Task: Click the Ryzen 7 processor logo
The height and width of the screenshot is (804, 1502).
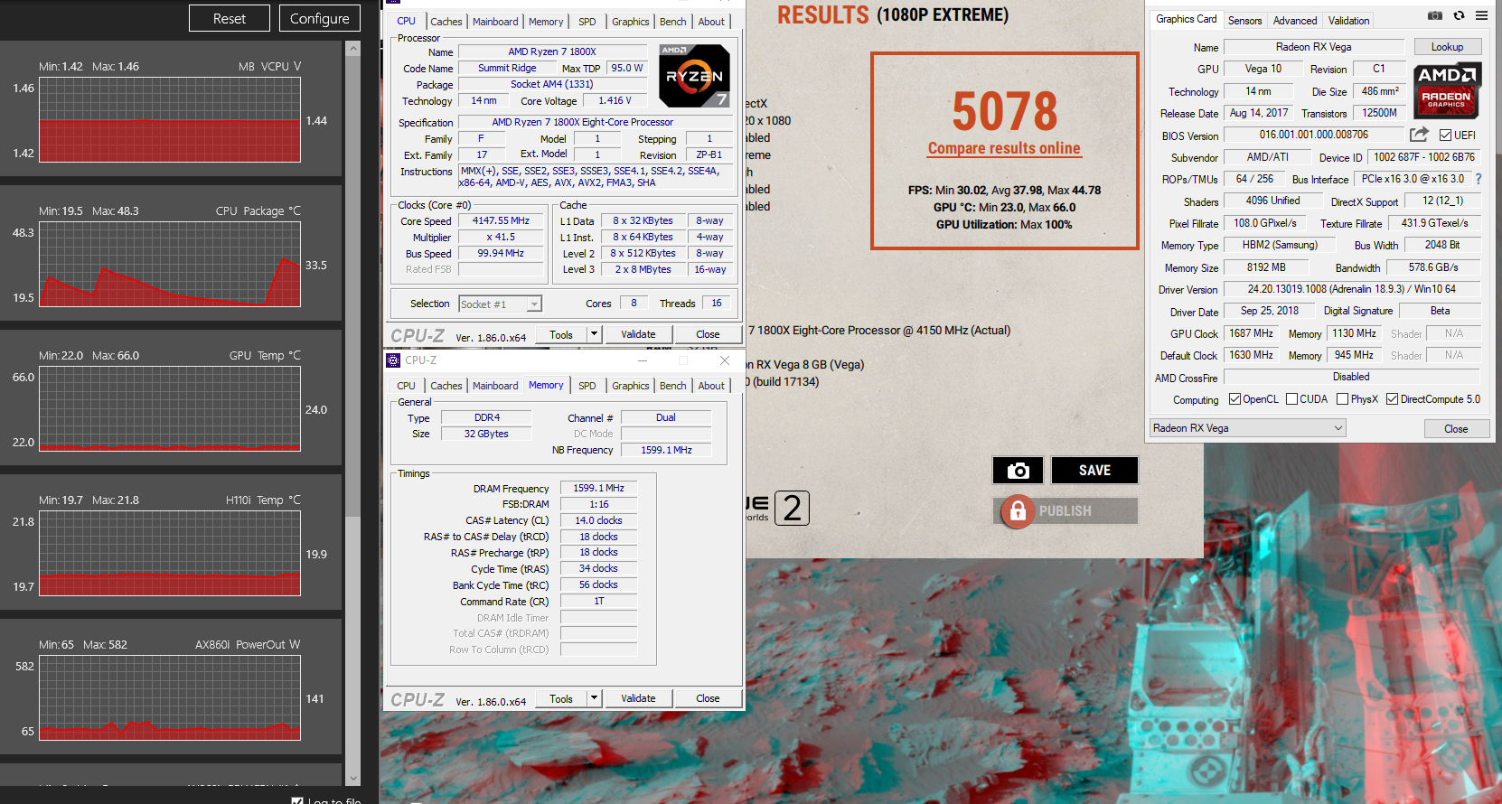Action: 694,76
